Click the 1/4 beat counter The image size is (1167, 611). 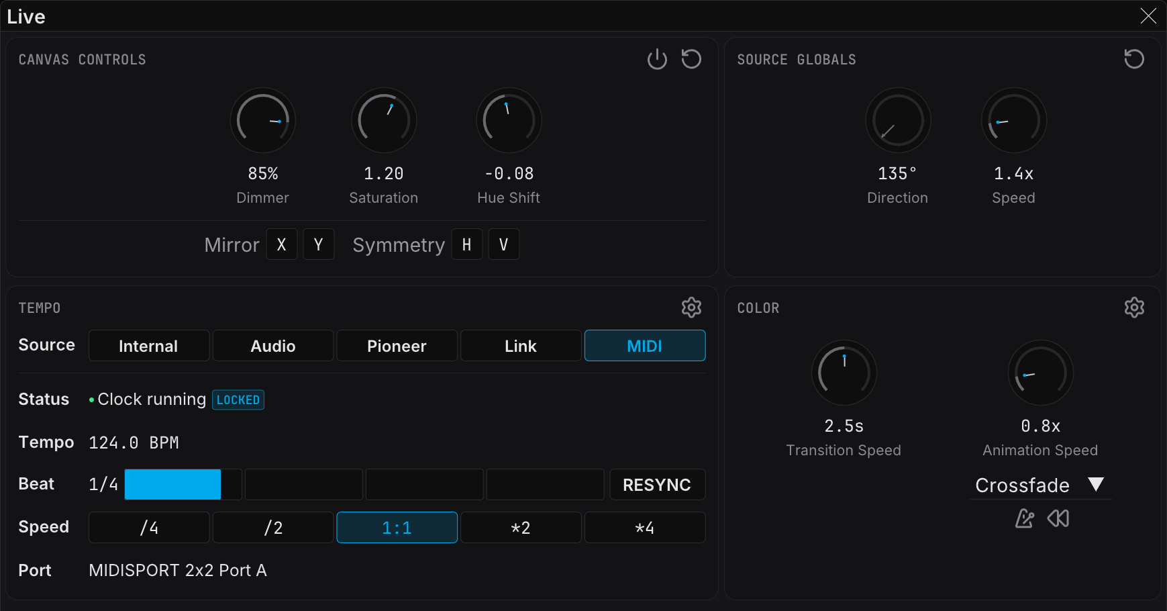(x=103, y=485)
